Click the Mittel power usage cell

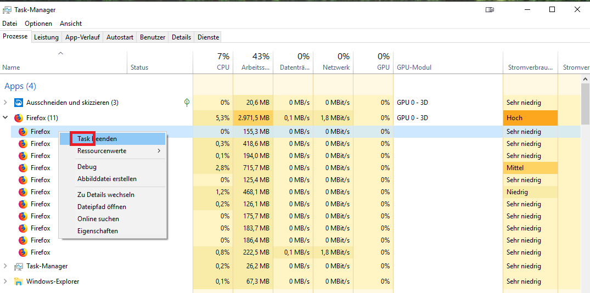[x=531, y=168]
